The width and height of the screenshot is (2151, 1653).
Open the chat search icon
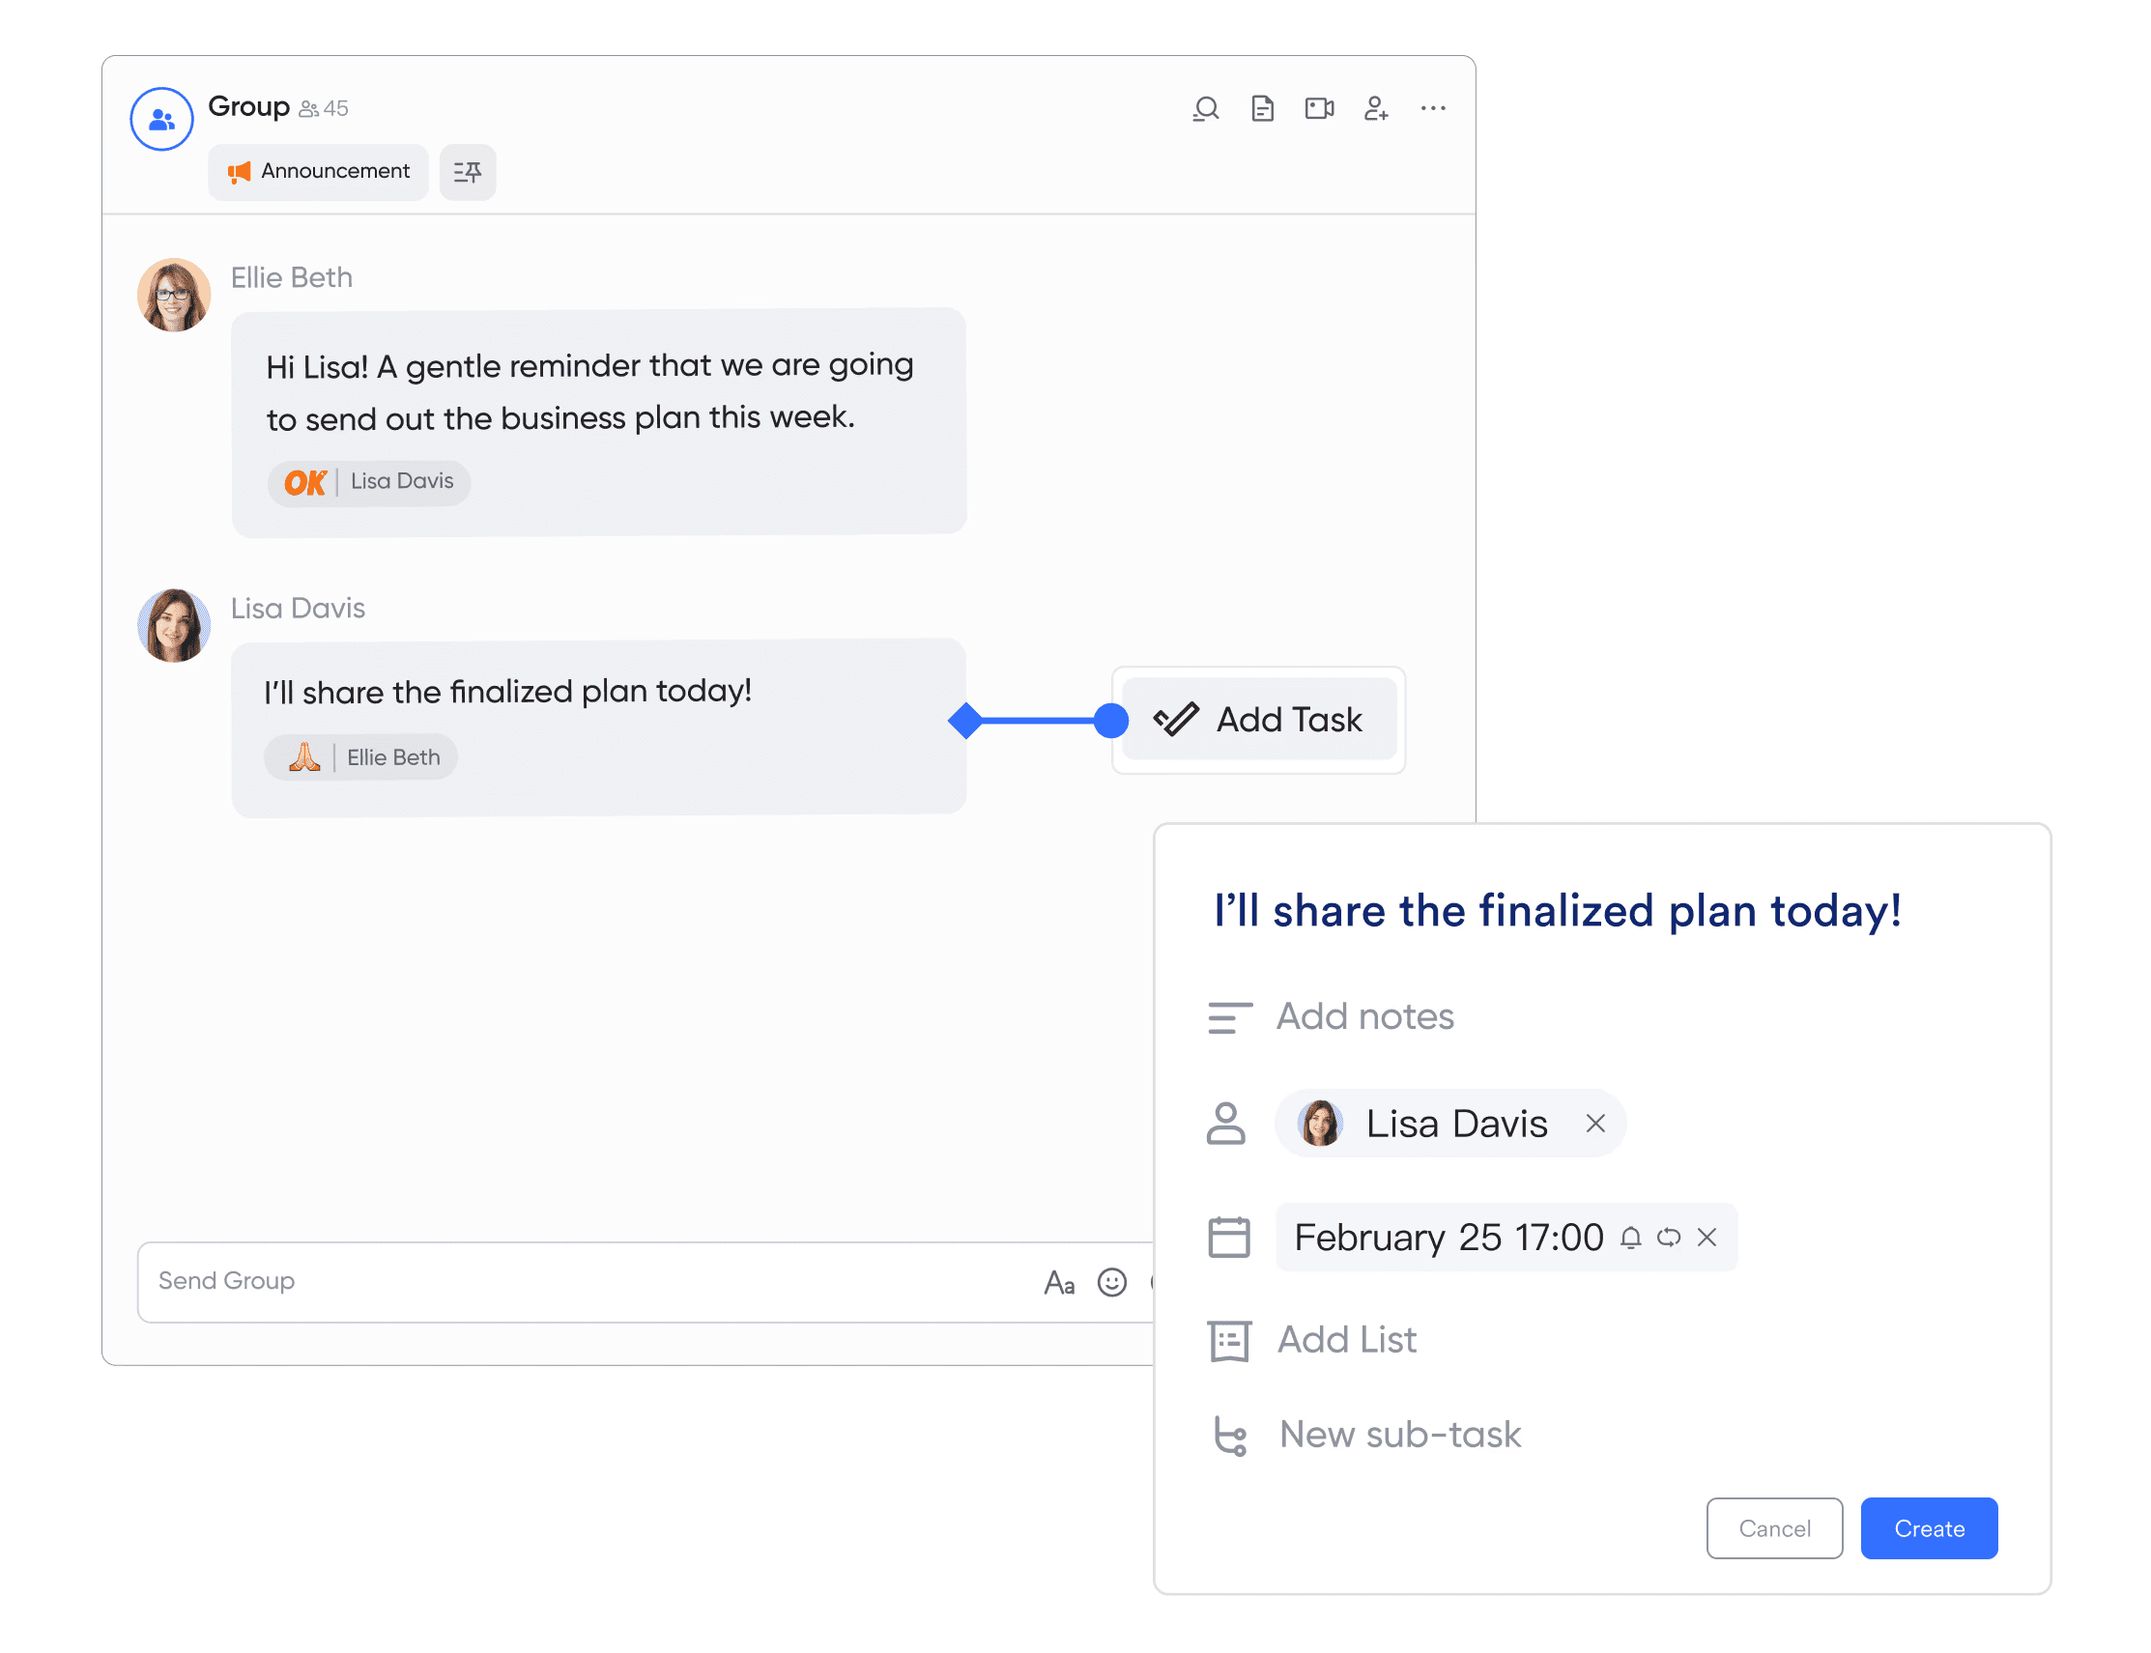pos(1205,108)
